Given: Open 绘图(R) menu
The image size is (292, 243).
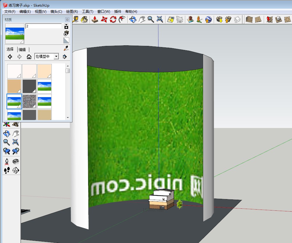Looking at the screenshot, I should tap(72, 12).
